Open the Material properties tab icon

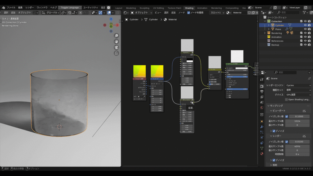(262, 154)
